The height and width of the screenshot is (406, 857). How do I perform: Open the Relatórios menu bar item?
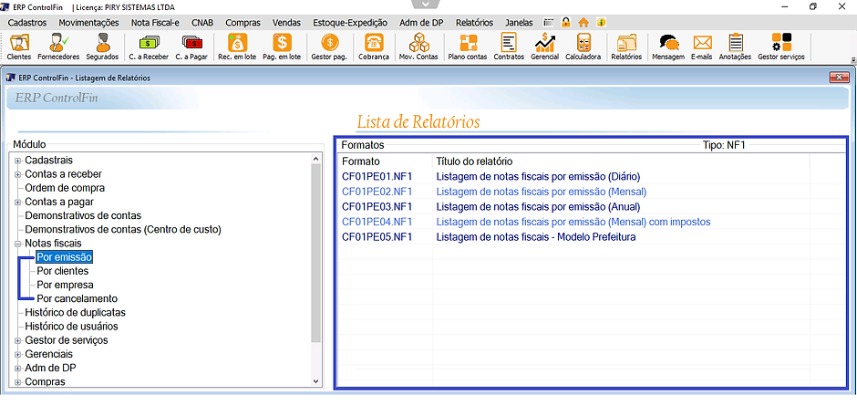474,23
